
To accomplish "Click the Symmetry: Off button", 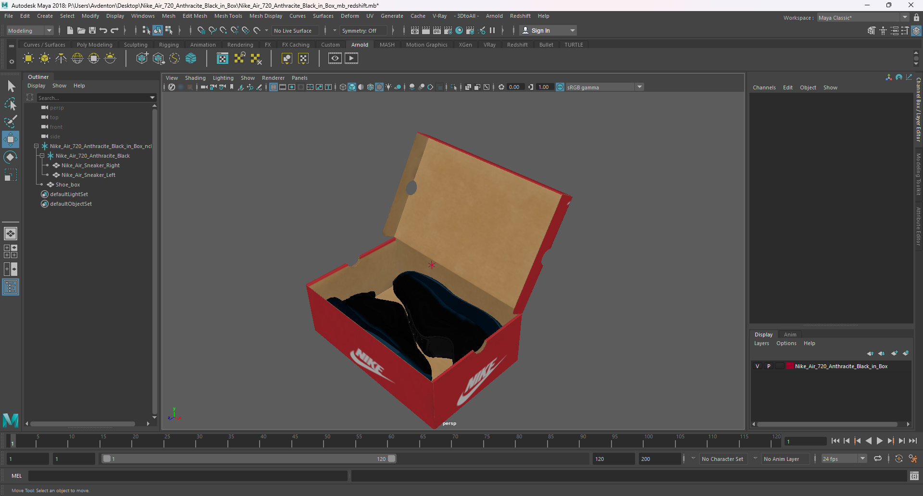I will pos(363,30).
